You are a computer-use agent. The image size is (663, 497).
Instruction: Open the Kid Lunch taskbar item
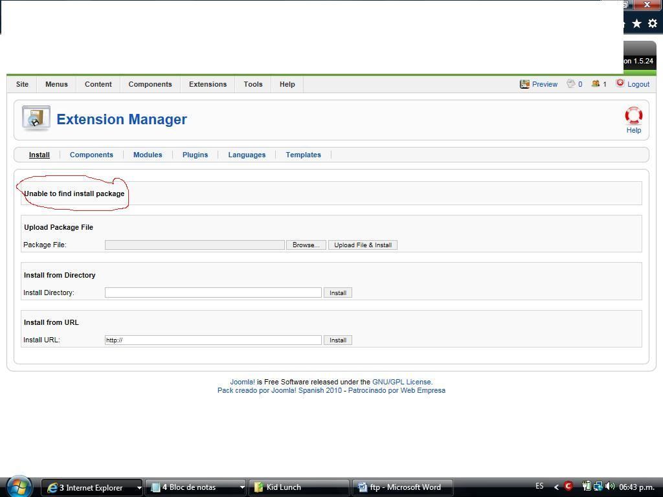point(299,487)
